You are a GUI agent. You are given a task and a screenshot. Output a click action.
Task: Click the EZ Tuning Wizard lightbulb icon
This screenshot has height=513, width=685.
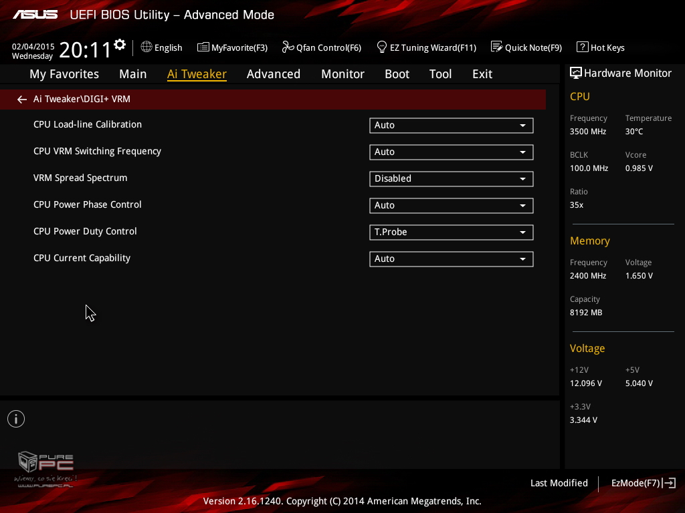382,47
